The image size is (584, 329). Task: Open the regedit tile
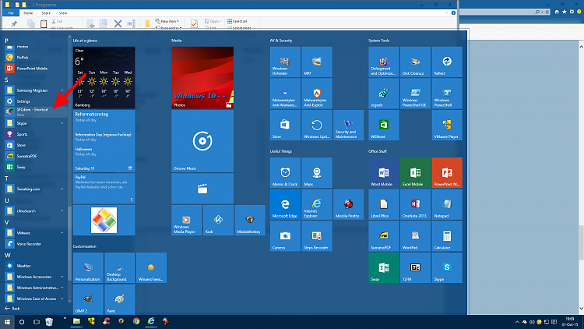click(x=384, y=94)
